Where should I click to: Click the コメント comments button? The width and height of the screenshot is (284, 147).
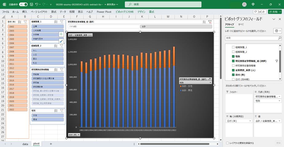tap(260, 12)
